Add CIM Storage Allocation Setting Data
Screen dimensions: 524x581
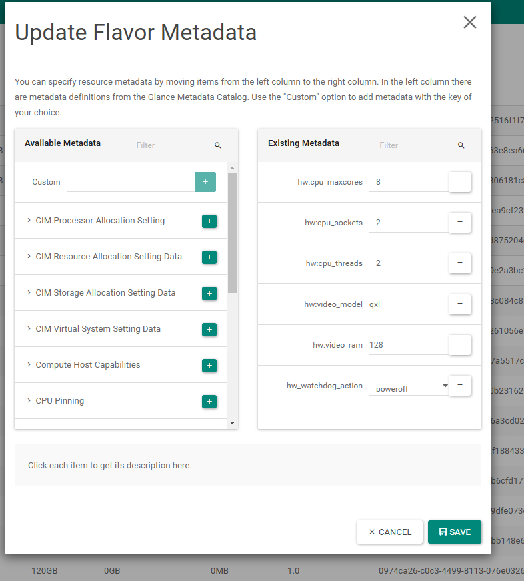pyautogui.click(x=209, y=294)
